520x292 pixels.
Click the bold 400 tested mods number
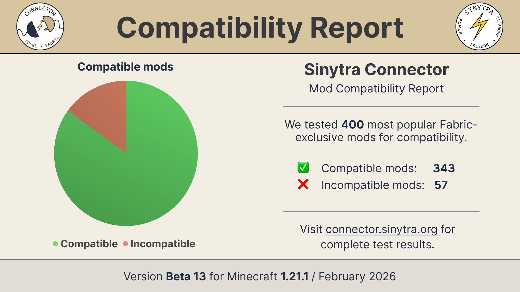click(x=353, y=125)
